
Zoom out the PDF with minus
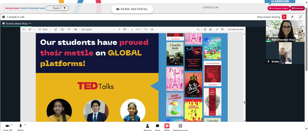coord(114,30)
